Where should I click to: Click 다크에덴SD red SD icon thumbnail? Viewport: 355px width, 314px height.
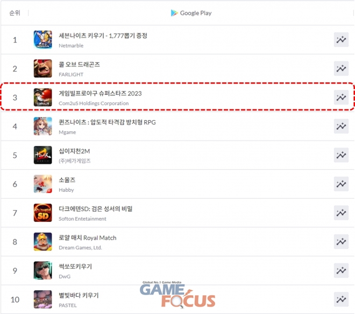coord(43,213)
